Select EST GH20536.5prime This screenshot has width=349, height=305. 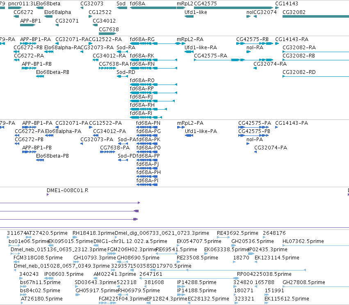(252, 241)
